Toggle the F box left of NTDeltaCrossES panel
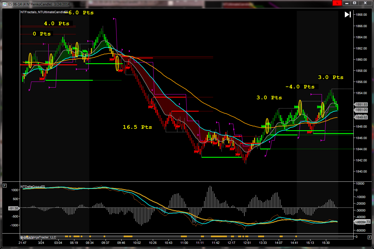The image size is (374, 249). coord(5,186)
